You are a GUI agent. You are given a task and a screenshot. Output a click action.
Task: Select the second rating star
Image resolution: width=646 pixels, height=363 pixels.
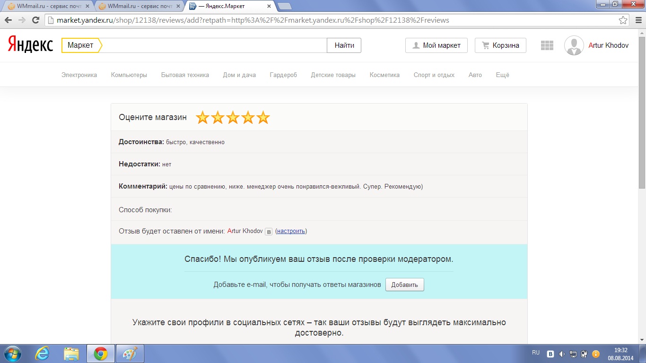218,117
